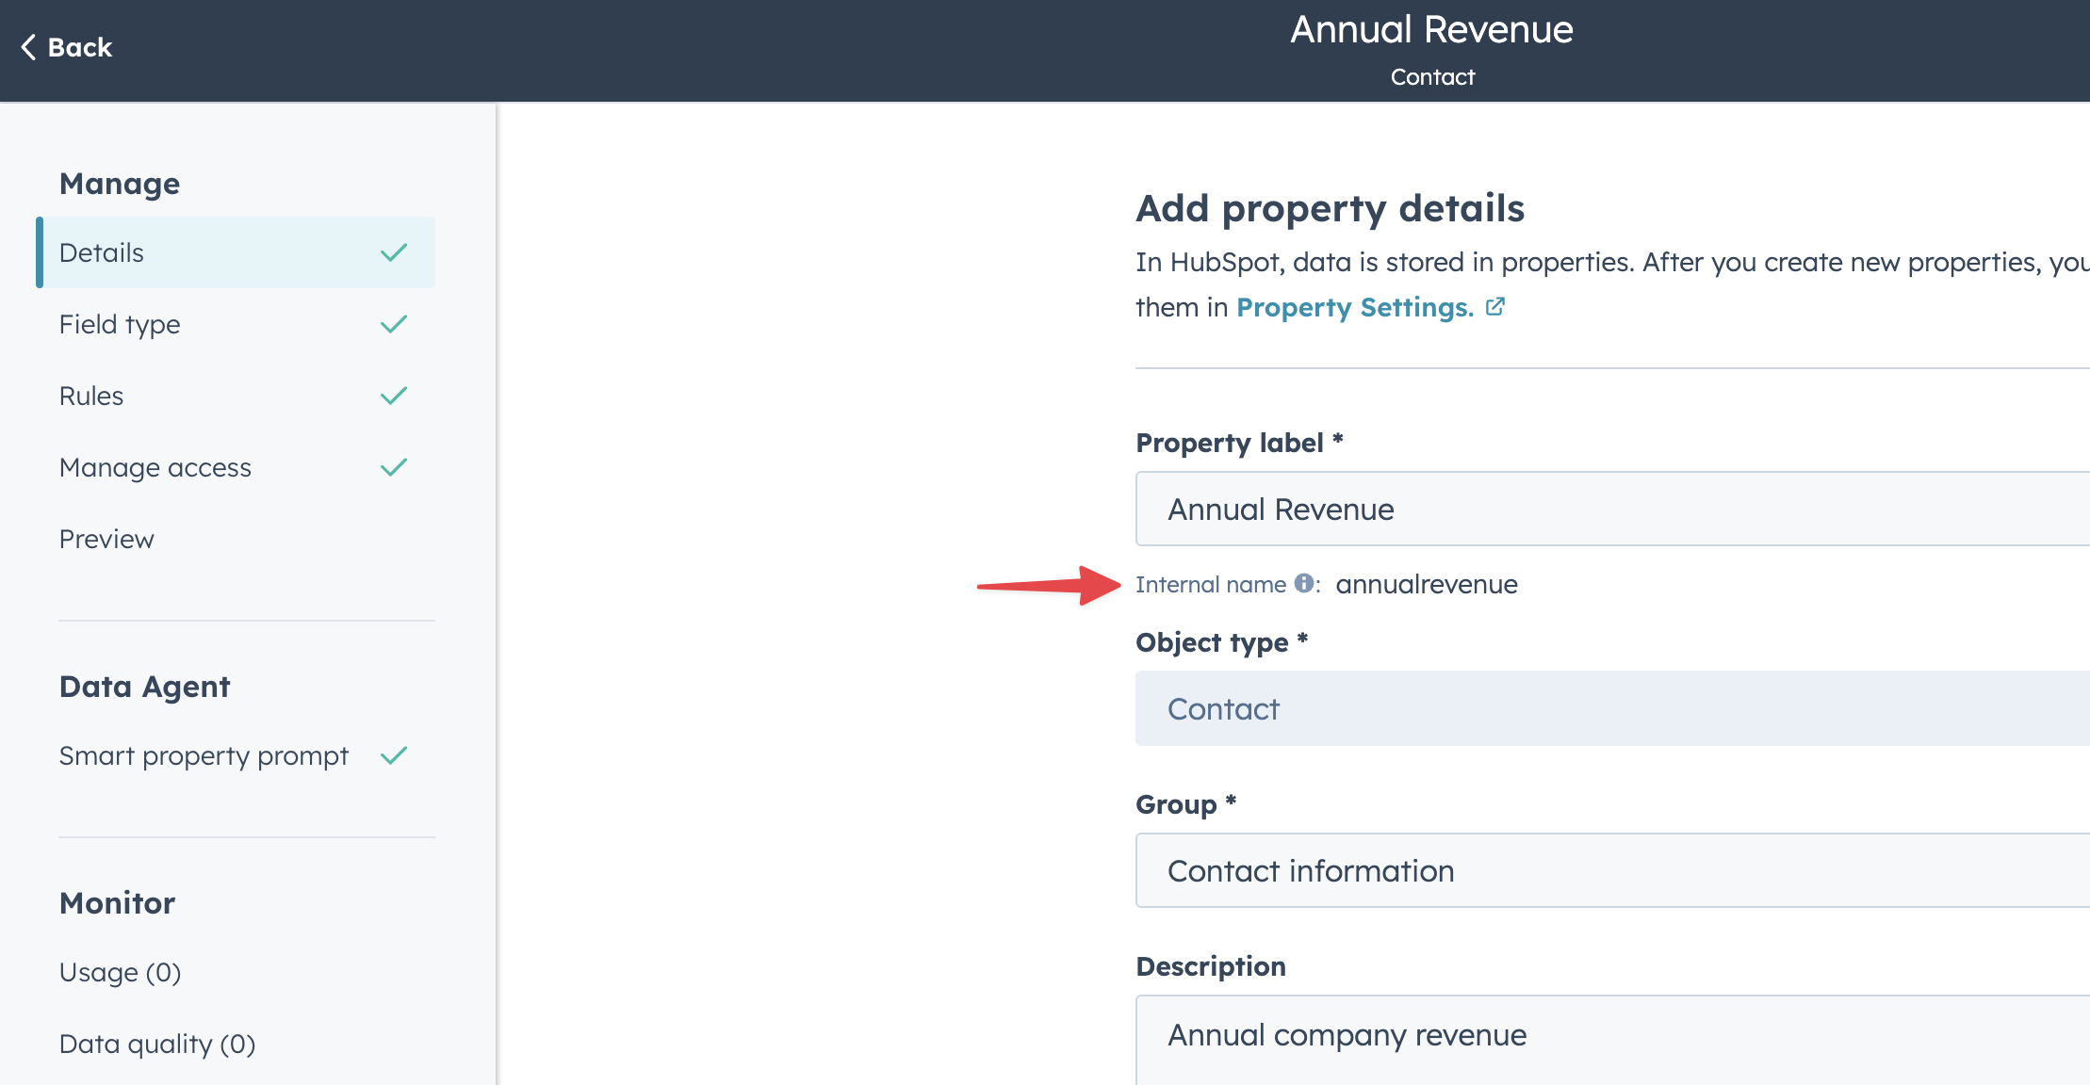Open Property Settings via external link icon
This screenshot has width=2090, height=1085.
pos(1496,306)
